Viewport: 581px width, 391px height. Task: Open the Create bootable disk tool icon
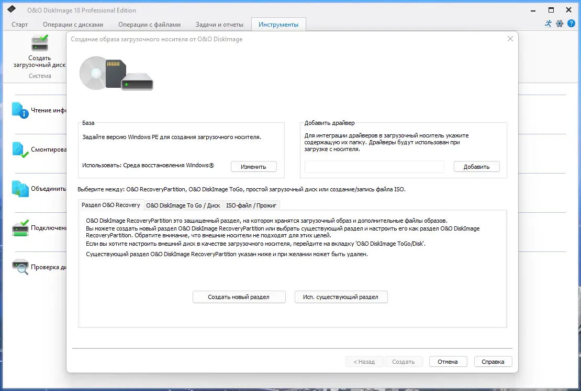click(x=40, y=43)
